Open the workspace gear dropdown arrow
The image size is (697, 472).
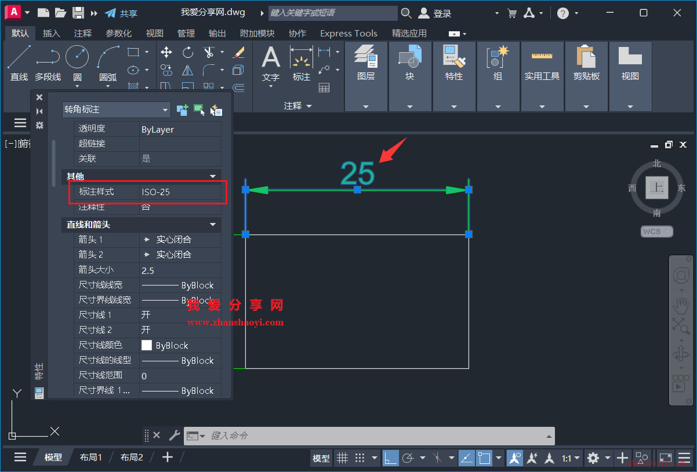tap(608, 458)
